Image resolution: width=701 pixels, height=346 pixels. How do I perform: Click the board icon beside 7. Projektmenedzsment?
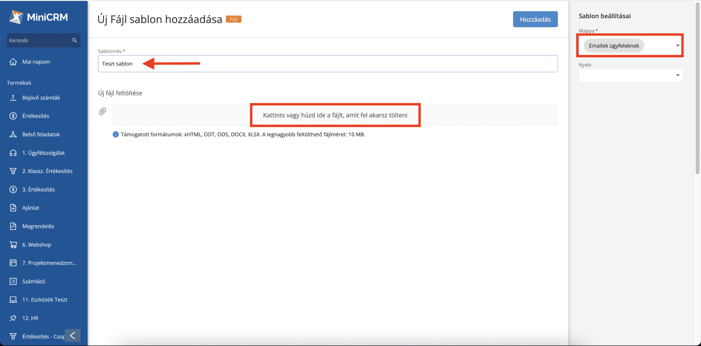pos(13,263)
